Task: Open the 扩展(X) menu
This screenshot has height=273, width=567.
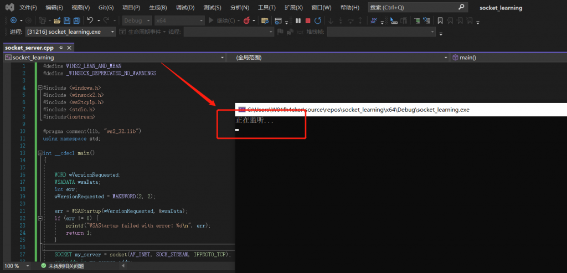Action: pyautogui.click(x=293, y=8)
